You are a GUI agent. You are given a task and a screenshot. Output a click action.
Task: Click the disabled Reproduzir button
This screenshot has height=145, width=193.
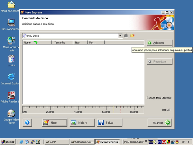[160, 62]
